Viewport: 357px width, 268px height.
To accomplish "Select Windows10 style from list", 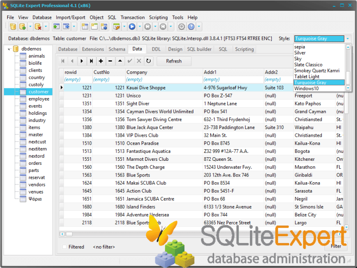I will point(319,88).
